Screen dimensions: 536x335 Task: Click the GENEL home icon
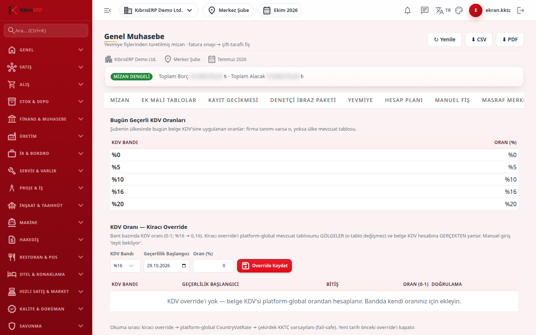click(x=12, y=50)
